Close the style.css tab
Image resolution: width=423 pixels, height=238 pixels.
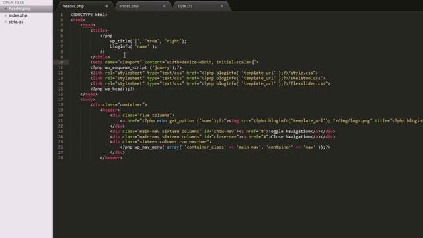click(222, 6)
